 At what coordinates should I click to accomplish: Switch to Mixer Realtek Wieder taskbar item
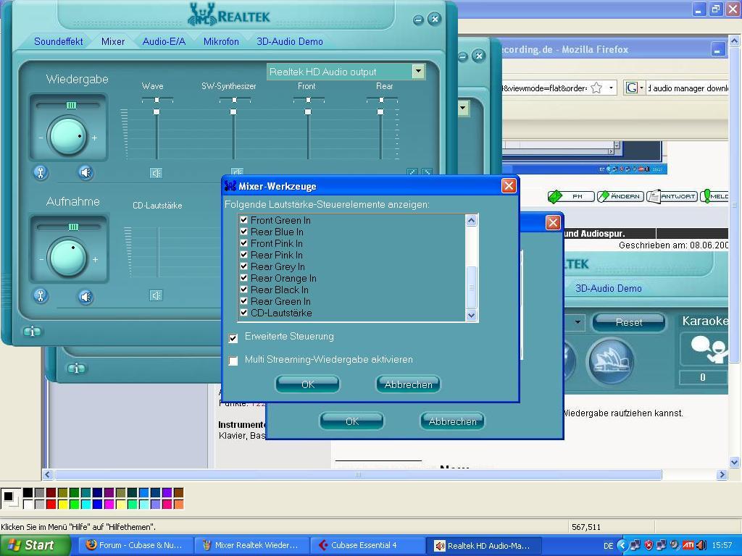(x=251, y=545)
